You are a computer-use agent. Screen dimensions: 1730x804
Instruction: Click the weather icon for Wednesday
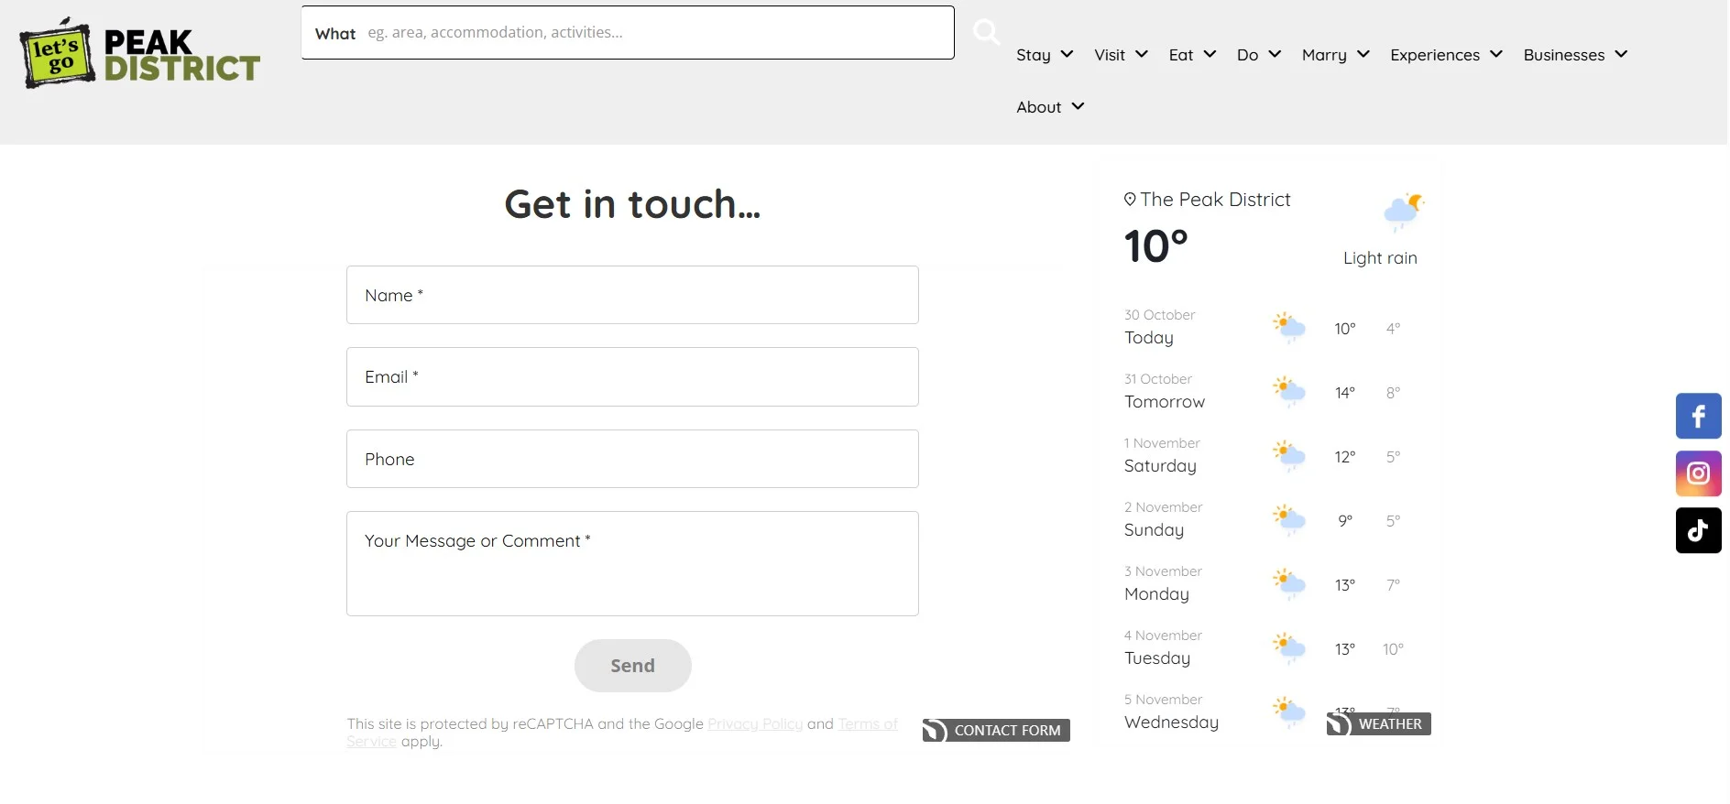tap(1289, 712)
